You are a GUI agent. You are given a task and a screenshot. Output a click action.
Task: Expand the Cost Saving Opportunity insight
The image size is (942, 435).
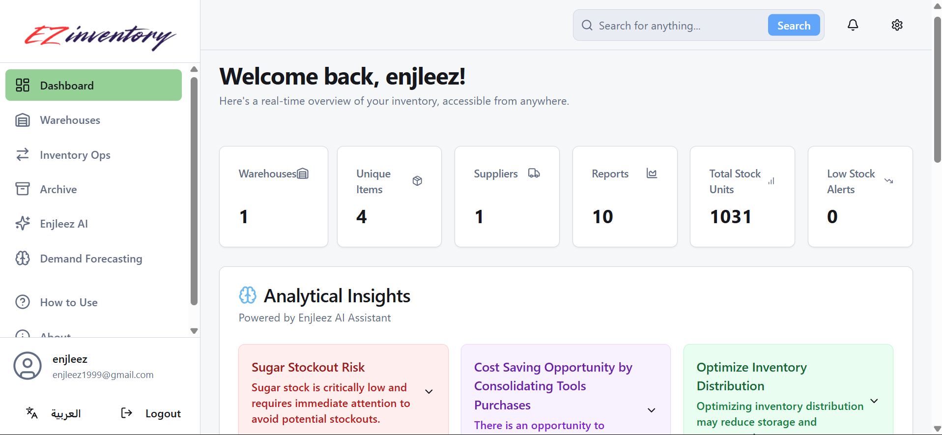[651, 410]
